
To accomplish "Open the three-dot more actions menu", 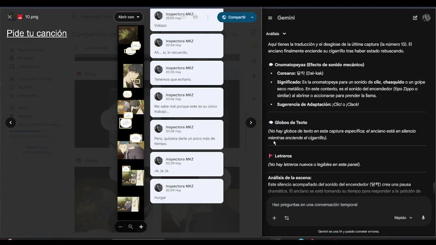I will (x=208, y=17).
